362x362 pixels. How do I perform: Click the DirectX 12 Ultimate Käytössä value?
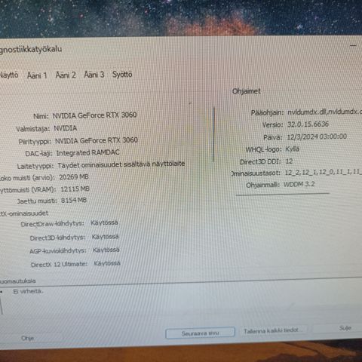click(x=107, y=263)
